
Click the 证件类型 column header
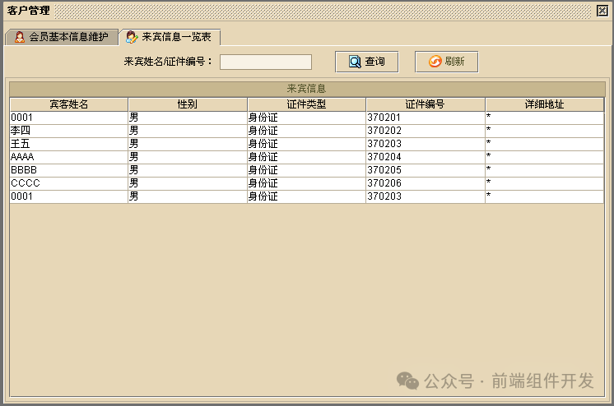point(307,104)
